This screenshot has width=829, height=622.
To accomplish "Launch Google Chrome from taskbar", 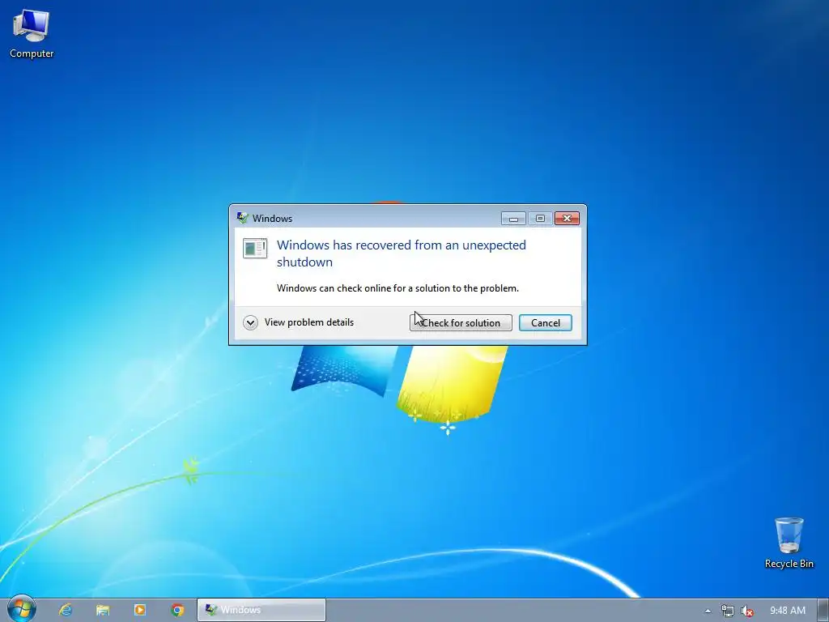I will [177, 610].
